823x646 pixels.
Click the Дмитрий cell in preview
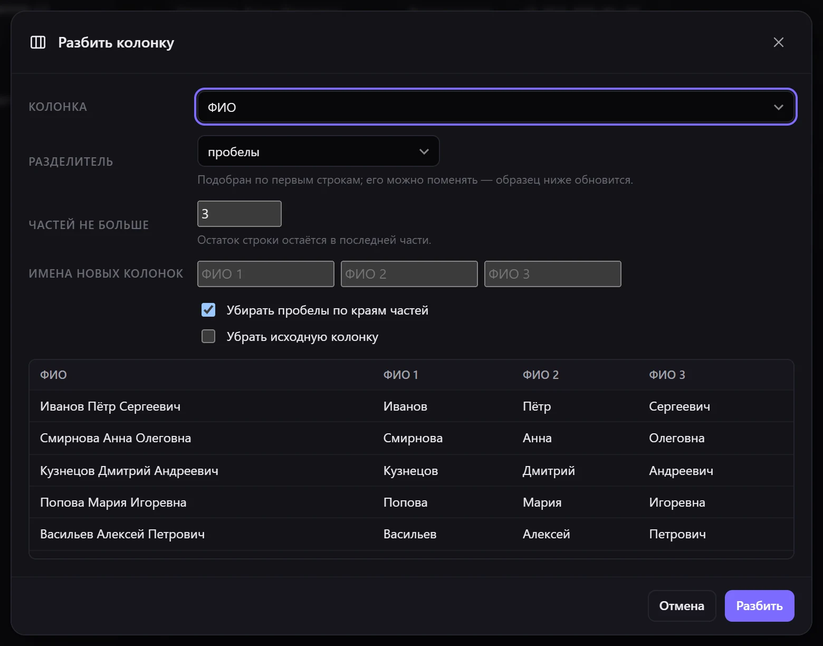pos(549,471)
